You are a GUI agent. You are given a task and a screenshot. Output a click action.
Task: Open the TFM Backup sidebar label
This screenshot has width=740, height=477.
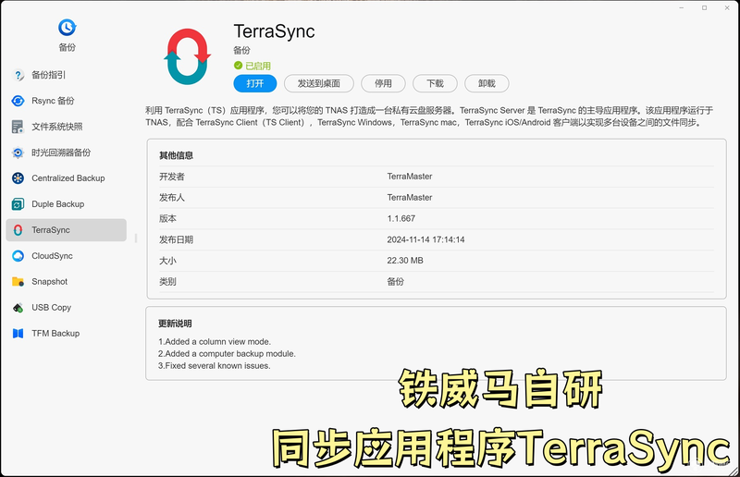55,333
